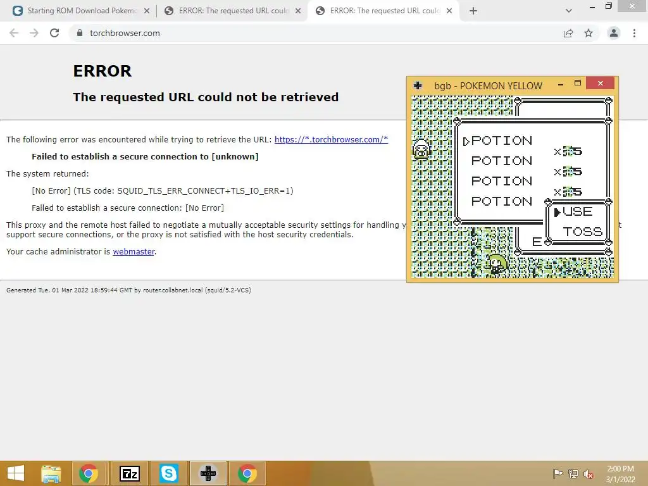
Task: Close the second ERROR tab
Action: click(x=298, y=11)
